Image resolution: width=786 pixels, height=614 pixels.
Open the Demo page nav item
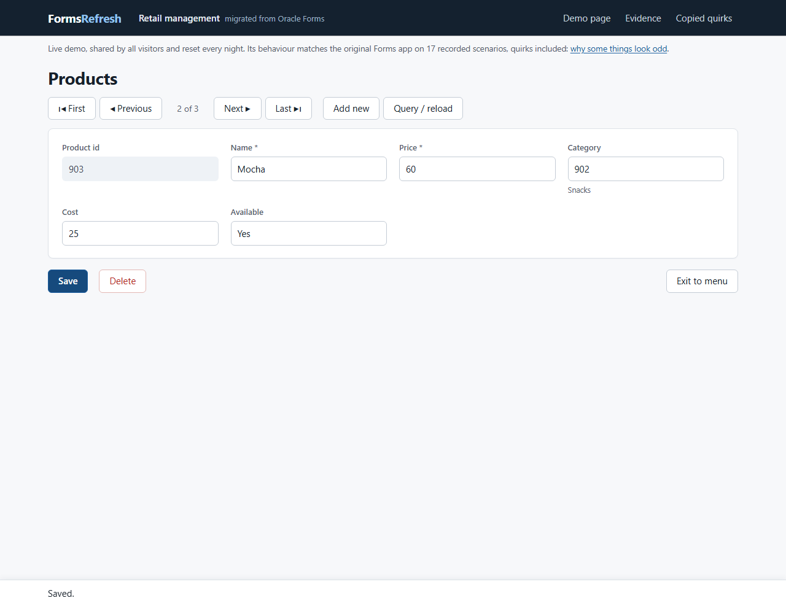(x=587, y=18)
